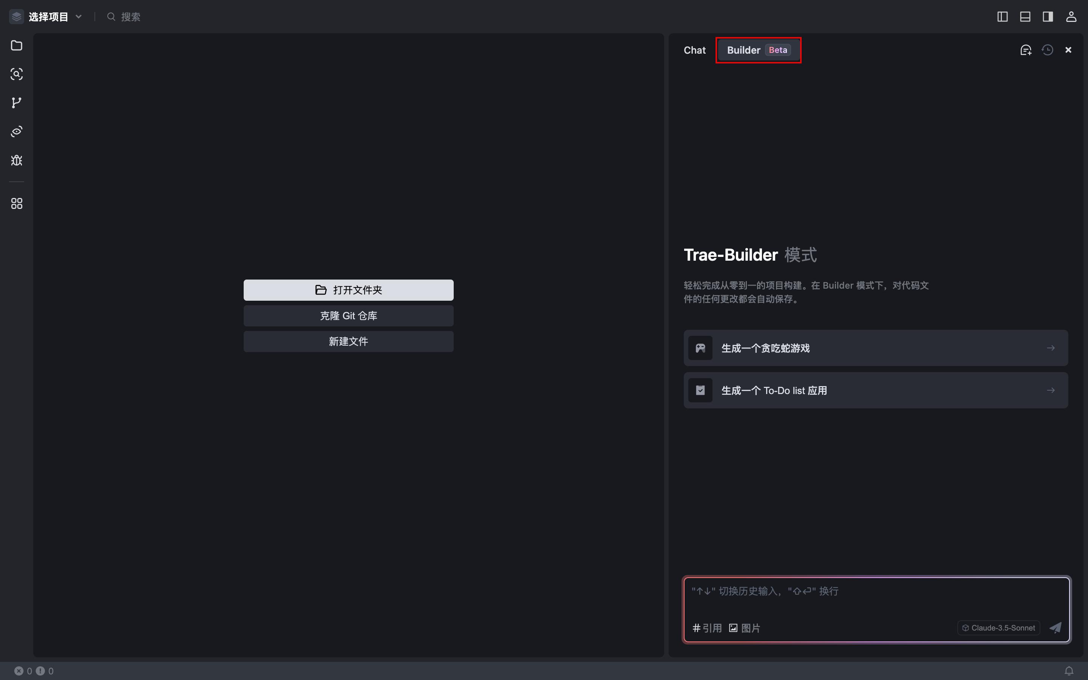
Task: Switch to the Chat tab
Action: 694,49
